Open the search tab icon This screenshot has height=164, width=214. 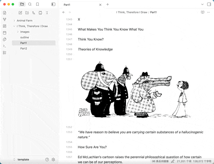click(30, 4)
